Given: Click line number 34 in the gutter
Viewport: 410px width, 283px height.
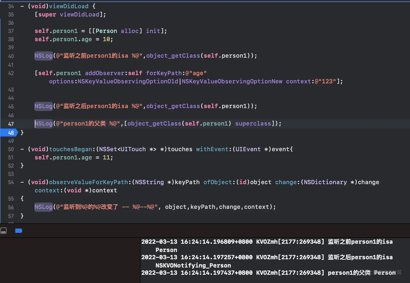Looking at the screenshot, I should tap(11, 6).
